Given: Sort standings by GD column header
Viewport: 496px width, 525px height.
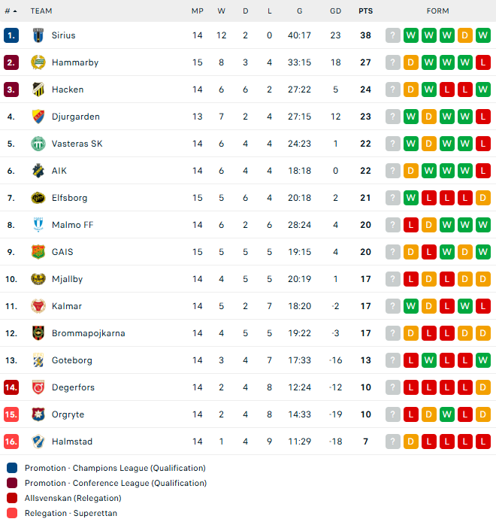Looking at the screenshot, I should (x=335, y=11).
